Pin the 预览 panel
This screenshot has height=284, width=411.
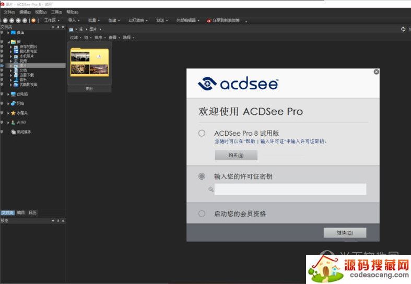(58, 221)
